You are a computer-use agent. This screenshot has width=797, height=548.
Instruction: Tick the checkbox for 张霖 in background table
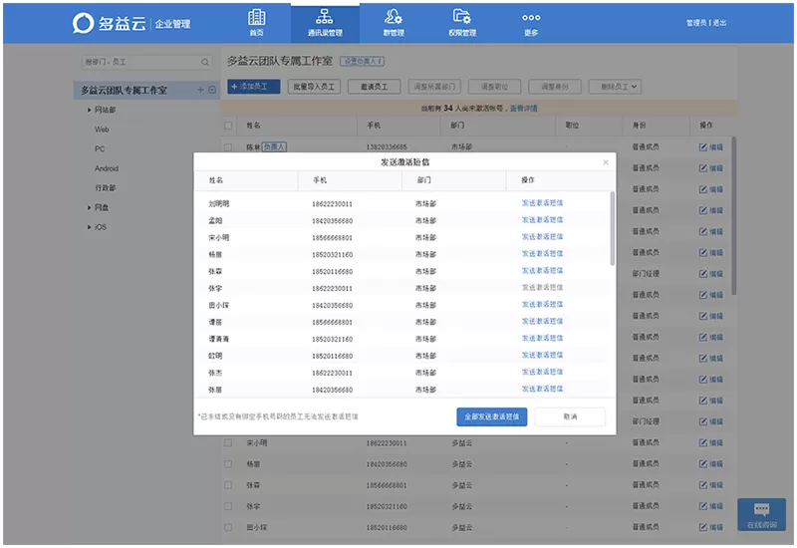point(228,485)
